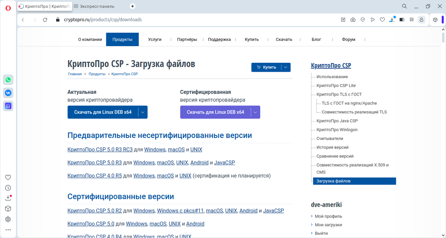The width and height of the screenshot is (446, 238).
Task: Click the edit page pencil icon in address bar
Action: [x=343, y=20]
